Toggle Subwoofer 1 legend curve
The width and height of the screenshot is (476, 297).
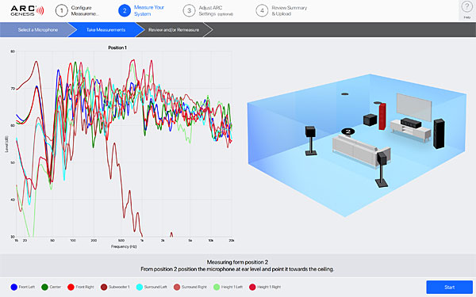115,287
